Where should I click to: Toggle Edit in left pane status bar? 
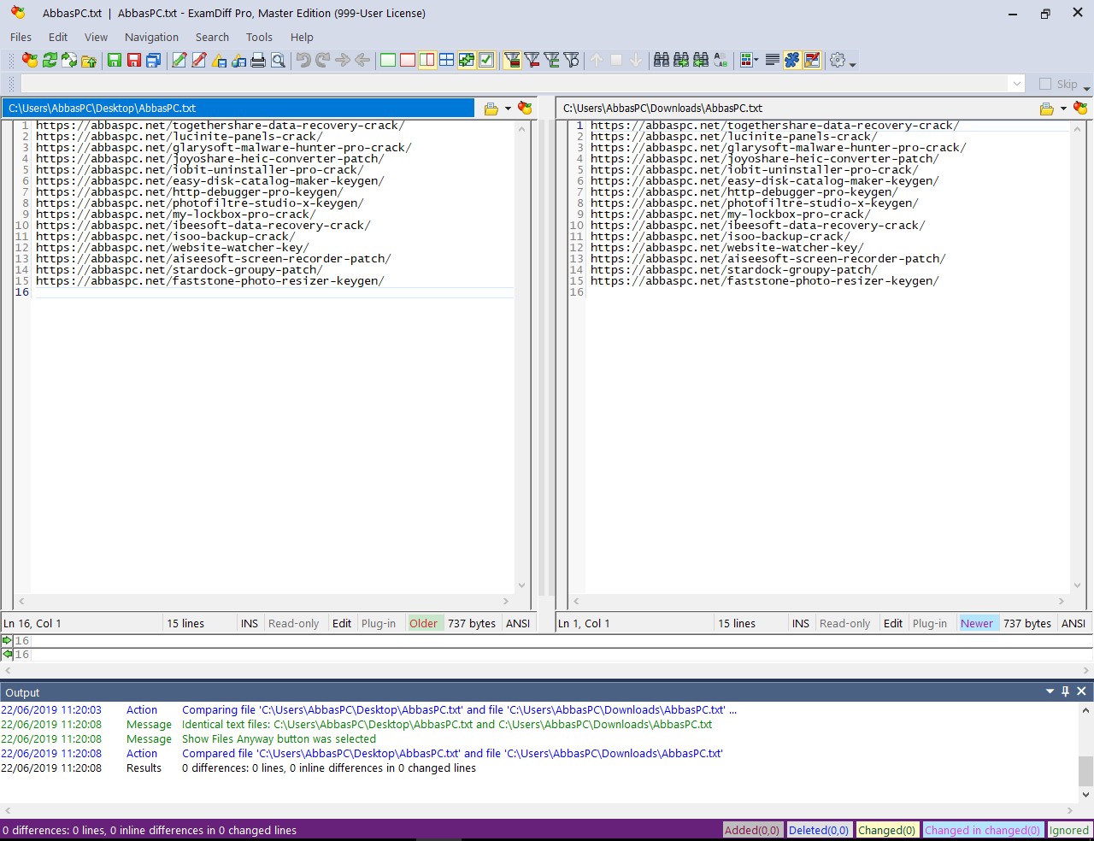coord(342,623)
